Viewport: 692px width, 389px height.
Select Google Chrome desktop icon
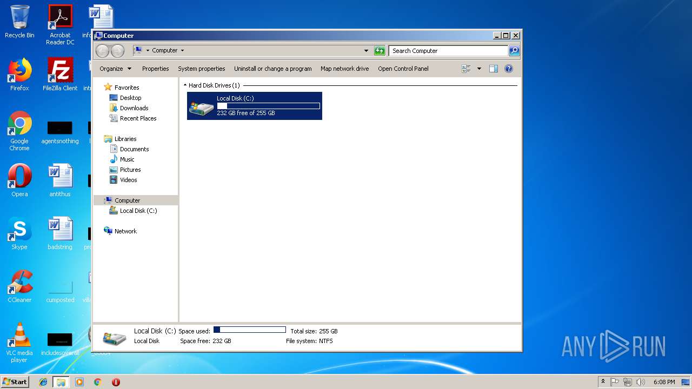19,131
